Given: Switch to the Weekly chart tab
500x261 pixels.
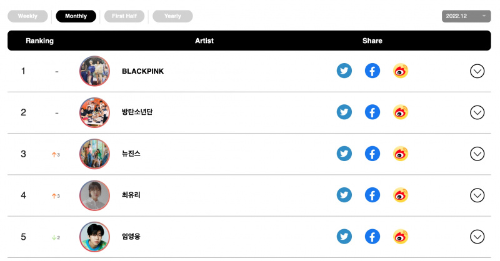Looking at the screenshot, I should 27,16.
